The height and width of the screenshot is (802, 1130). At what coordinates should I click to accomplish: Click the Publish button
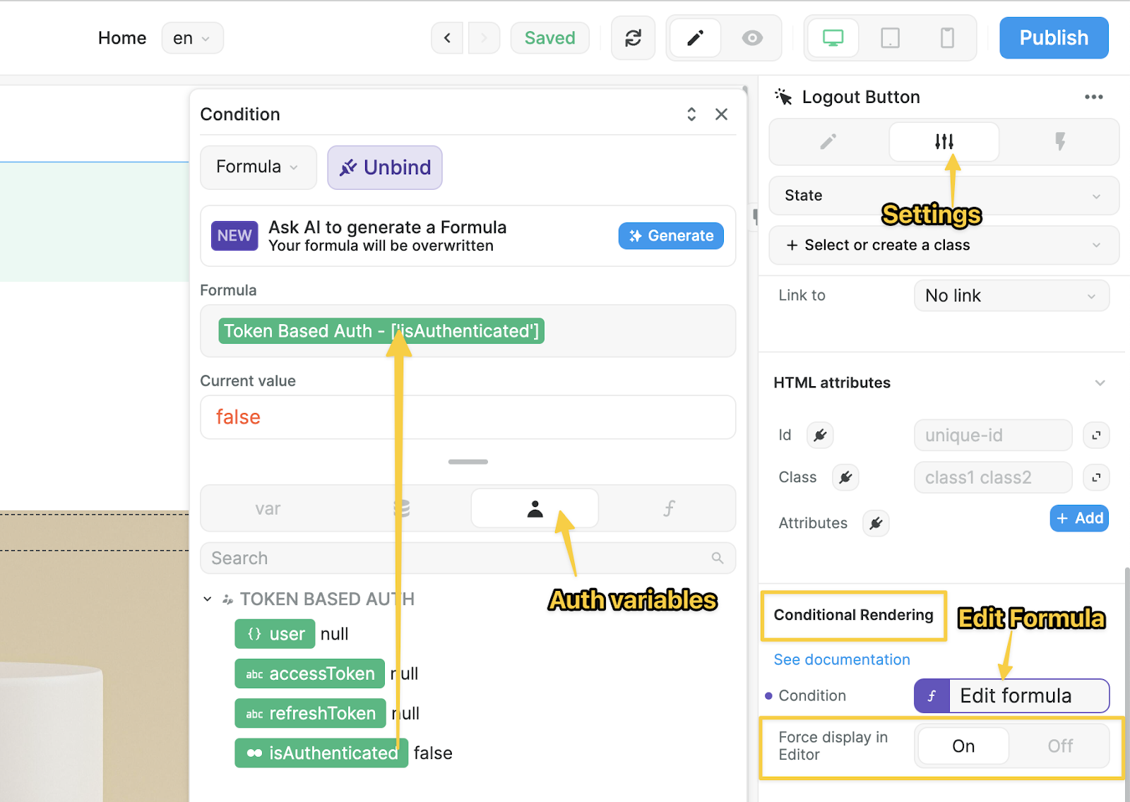[x=1053, y=37]
